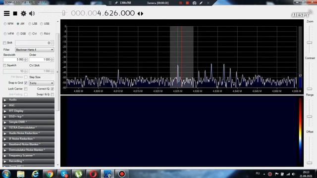Open Opera browser from the taskbar
This screenshot has width=317, height=178.
click(x=93, y=174)
